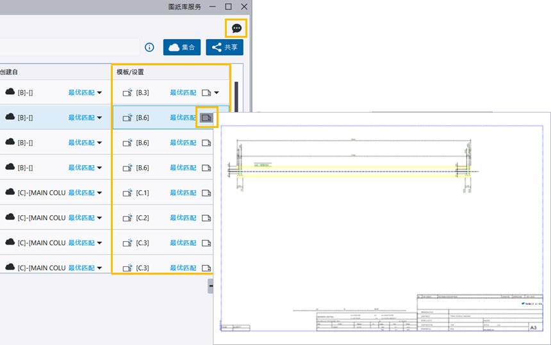Click 最优匹配 link next to [C.1] template
The height and width of the screenshot is (345, 551).
coord(183,193)
